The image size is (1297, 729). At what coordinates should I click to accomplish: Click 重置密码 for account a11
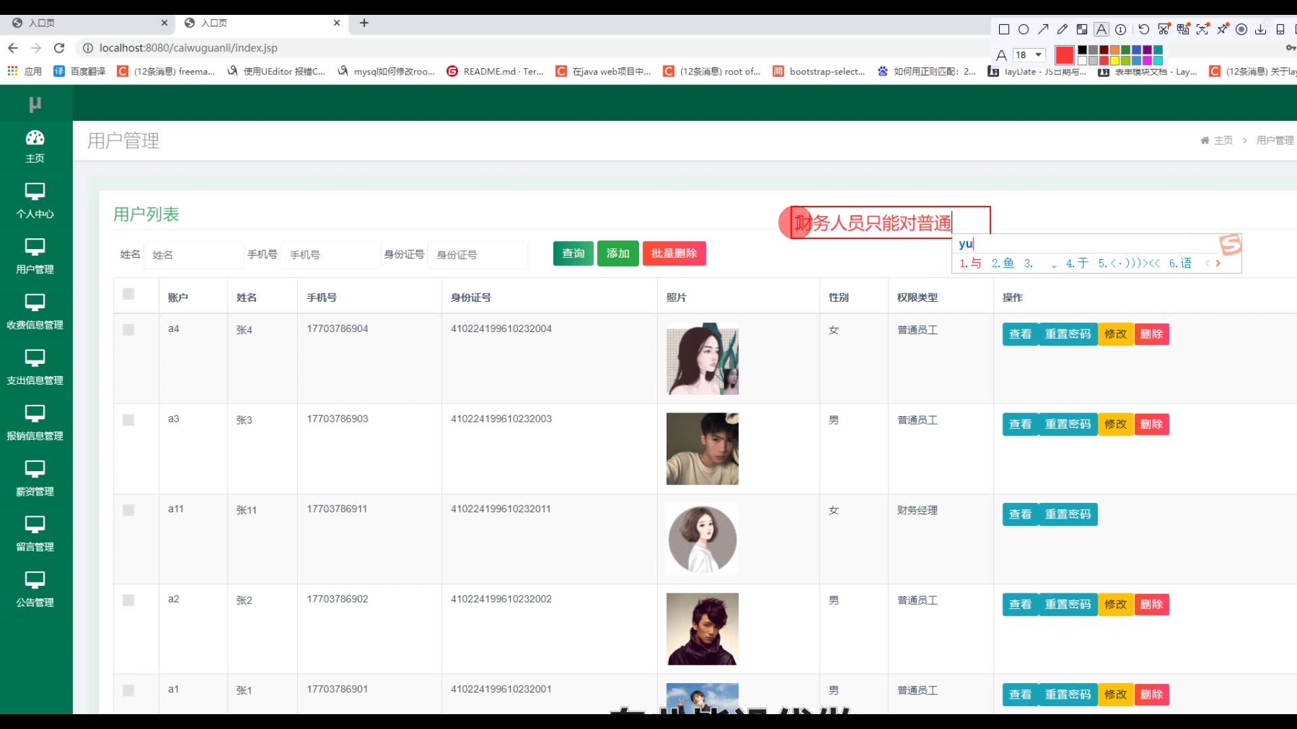coord(1067,514)
